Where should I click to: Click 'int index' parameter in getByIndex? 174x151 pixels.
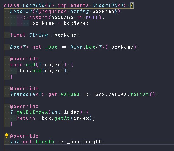pos(65,112)
